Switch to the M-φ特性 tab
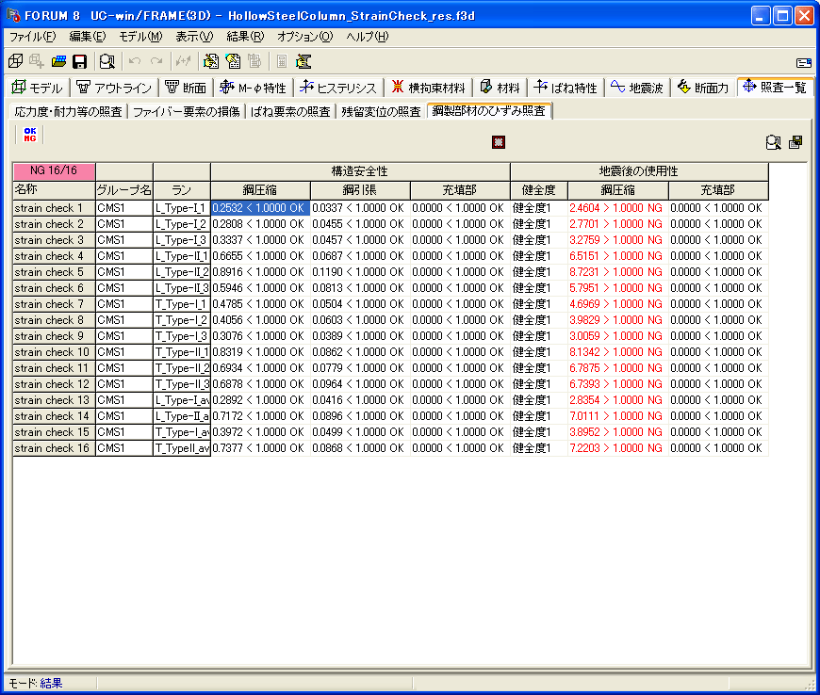820x695 pixels. (252, 88)
